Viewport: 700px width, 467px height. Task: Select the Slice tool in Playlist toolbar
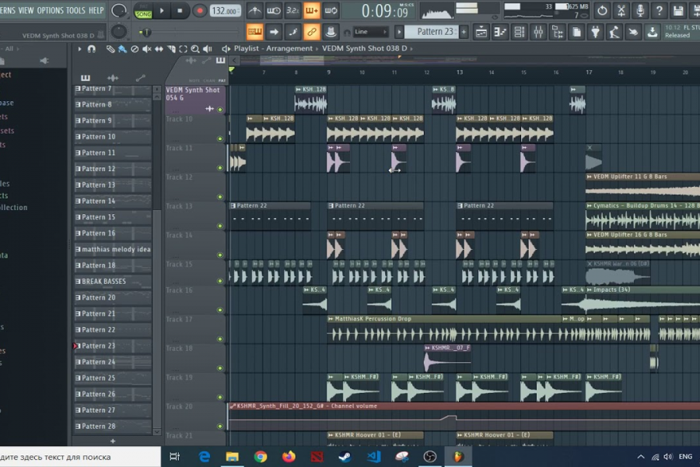point(171,49)
